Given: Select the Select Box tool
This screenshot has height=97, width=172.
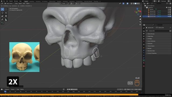Looking at the screenshot, I should coord(2,9).
